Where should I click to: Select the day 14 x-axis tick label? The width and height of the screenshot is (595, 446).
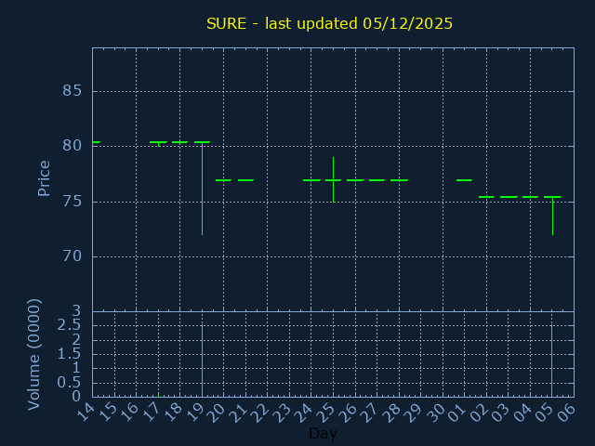86,412
